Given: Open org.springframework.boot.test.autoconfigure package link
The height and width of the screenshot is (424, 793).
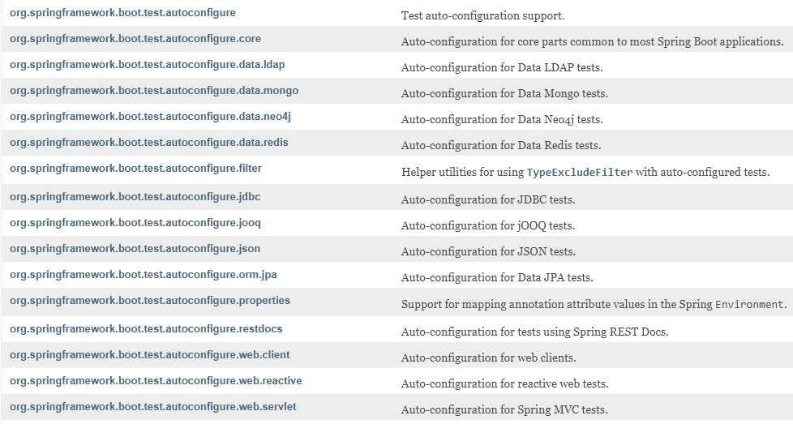Looking at the screenshot, I should pyautogui.click(x=122, y=13).
